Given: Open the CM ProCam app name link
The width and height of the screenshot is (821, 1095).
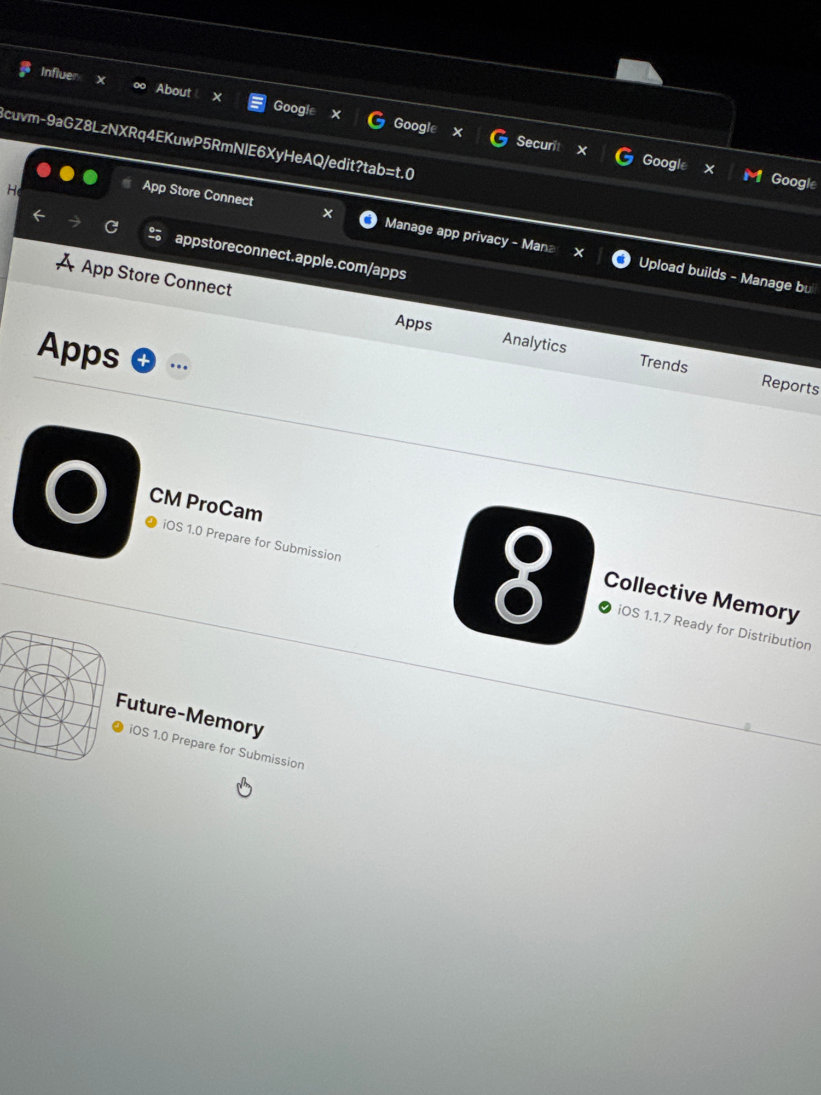Looking at the screenshot, I should click(206, 505).
